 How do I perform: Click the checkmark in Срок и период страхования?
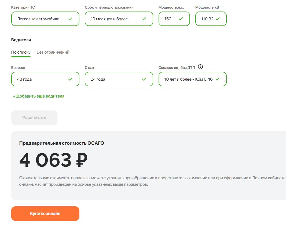(144, 19)
